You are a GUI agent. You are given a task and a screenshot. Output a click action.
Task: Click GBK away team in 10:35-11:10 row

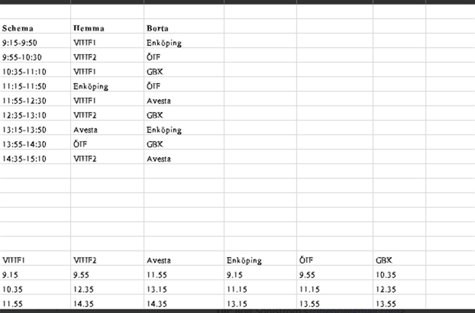click(155, 72)
